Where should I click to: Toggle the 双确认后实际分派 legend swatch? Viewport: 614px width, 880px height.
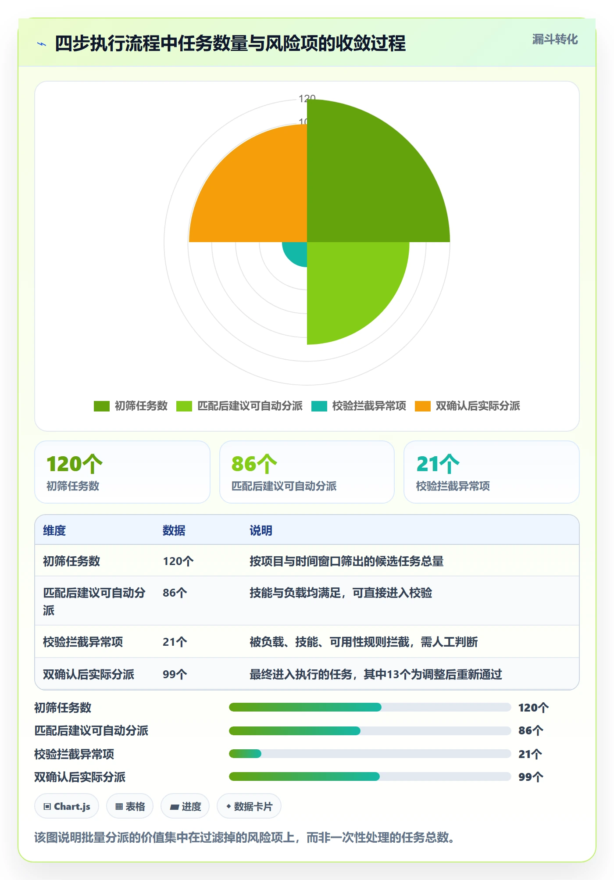[423, 406]
